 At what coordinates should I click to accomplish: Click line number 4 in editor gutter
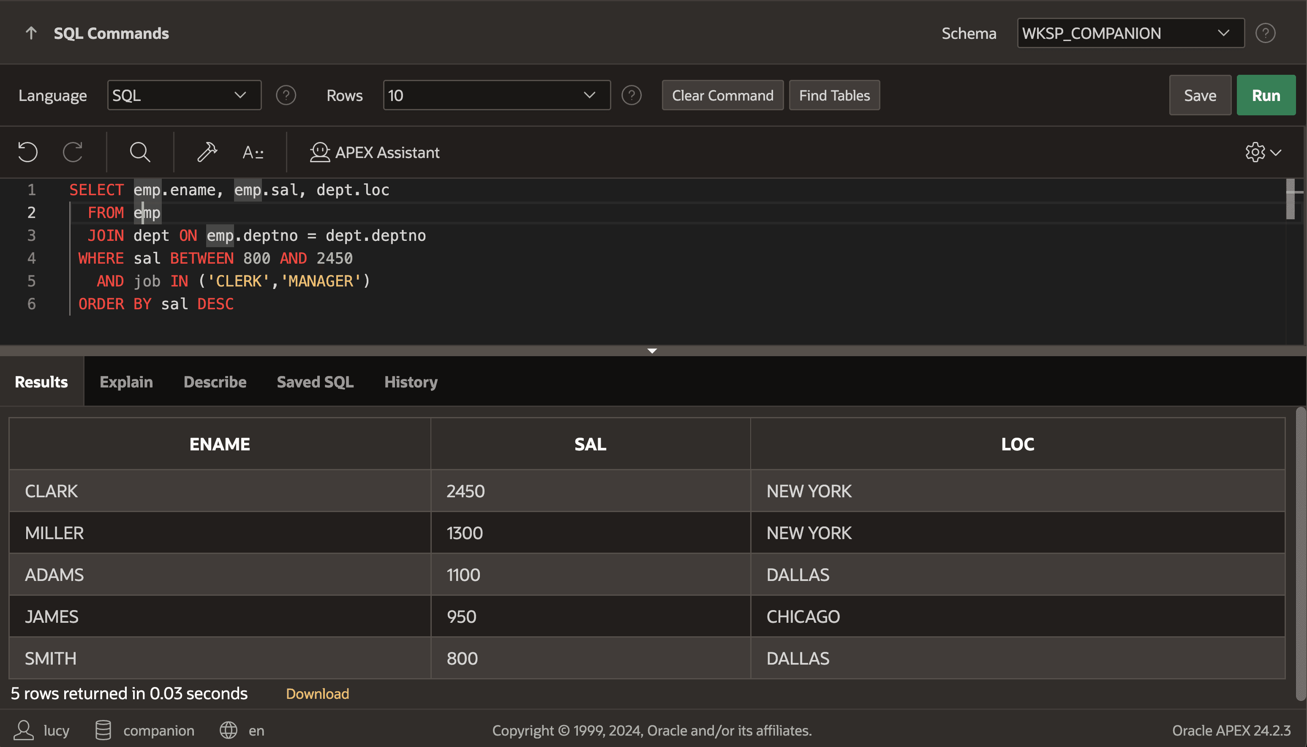pyautogui.click(x=31, y=258)
